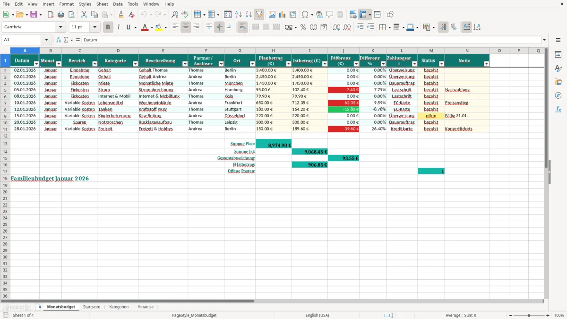Toggle Align Left button
Viewport: 567px width, 319px height.
[175, 27]
